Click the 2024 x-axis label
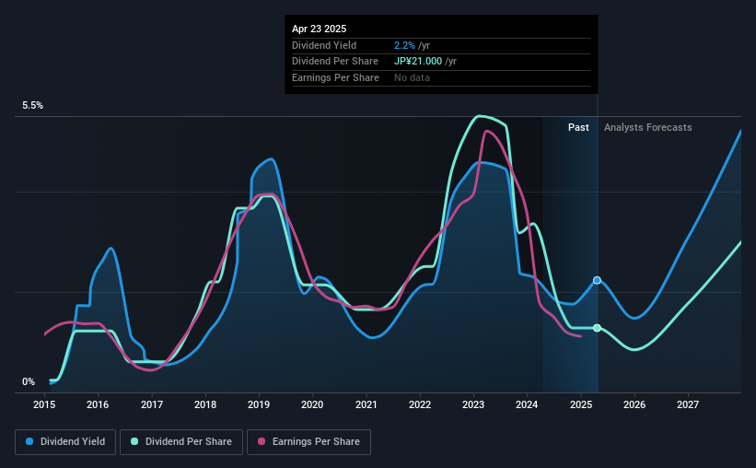This screenshot has height=468, width=756. pos(527,404)
